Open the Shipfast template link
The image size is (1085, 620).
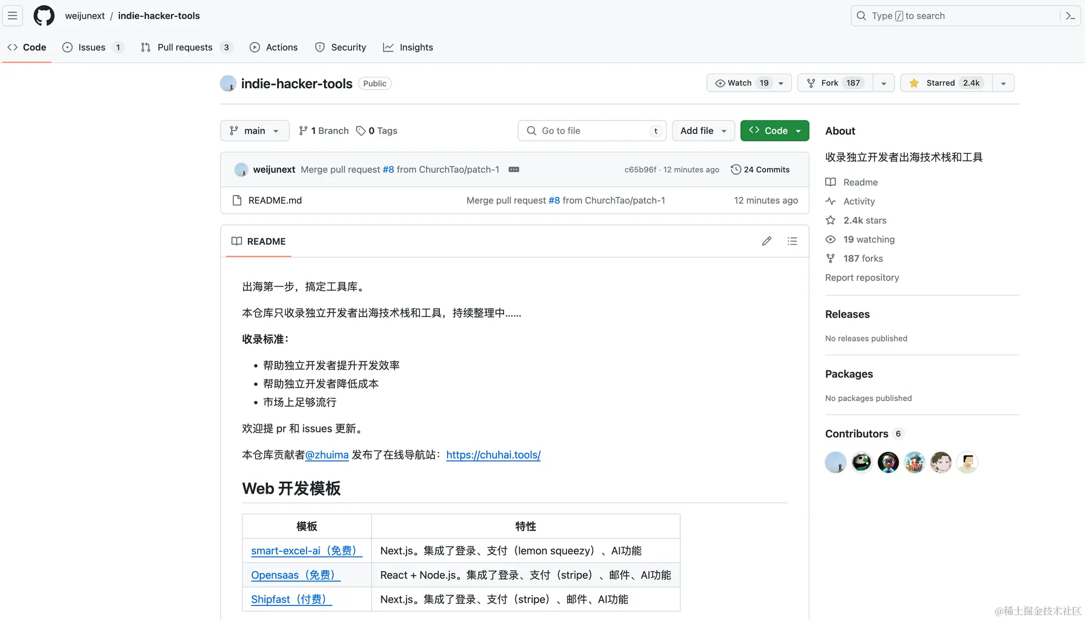(x=291, y=599)
